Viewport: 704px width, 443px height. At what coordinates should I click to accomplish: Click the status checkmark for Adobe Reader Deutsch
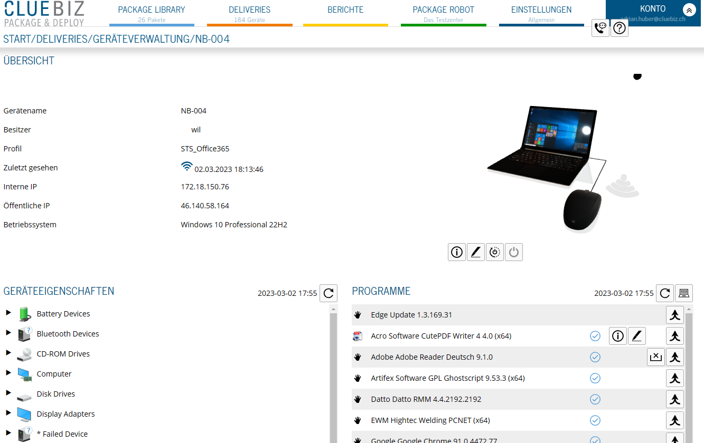(x=595, y=357)
